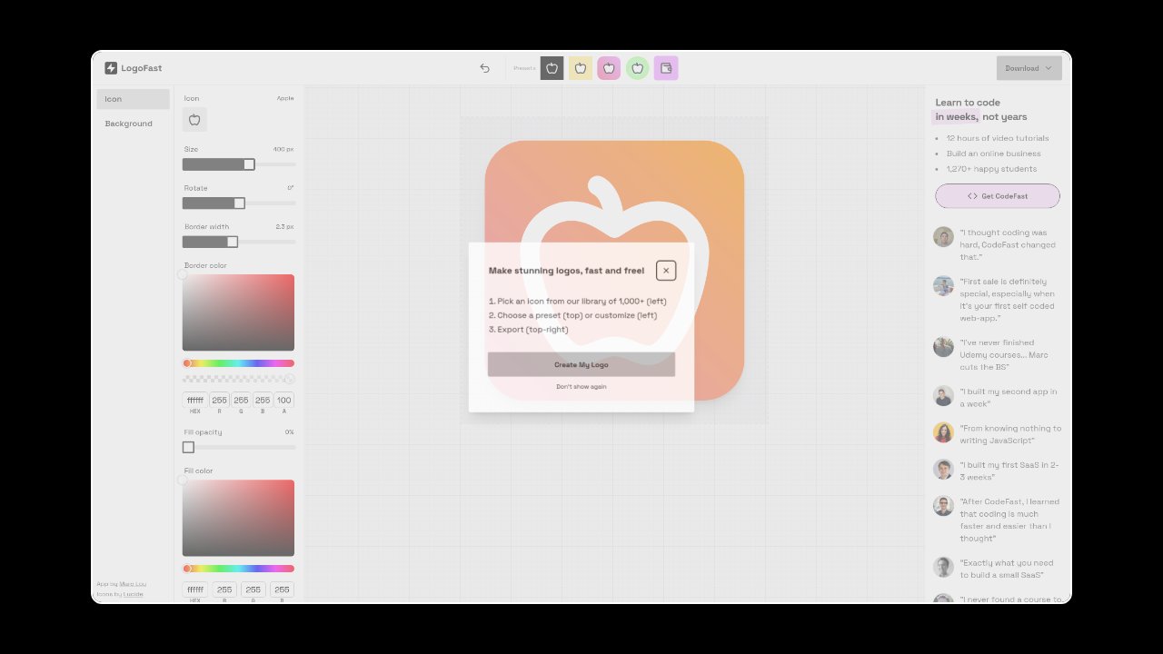Click the Fill color hue rainbow bar
The width and height of the screenshot is (1163, 654).
point(238,569)
